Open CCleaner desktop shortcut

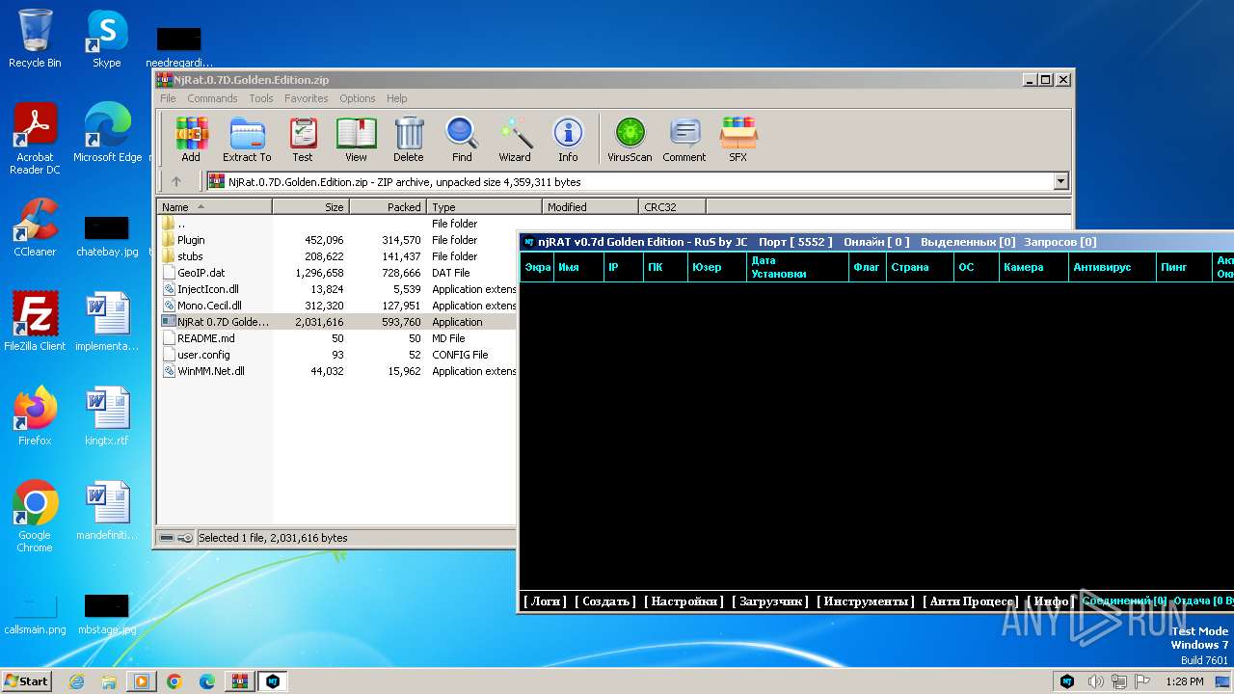pyautogui.click(x=35, y=227)
